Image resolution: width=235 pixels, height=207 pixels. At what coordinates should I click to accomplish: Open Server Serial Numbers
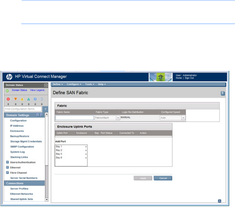click(x=24, y=178)
